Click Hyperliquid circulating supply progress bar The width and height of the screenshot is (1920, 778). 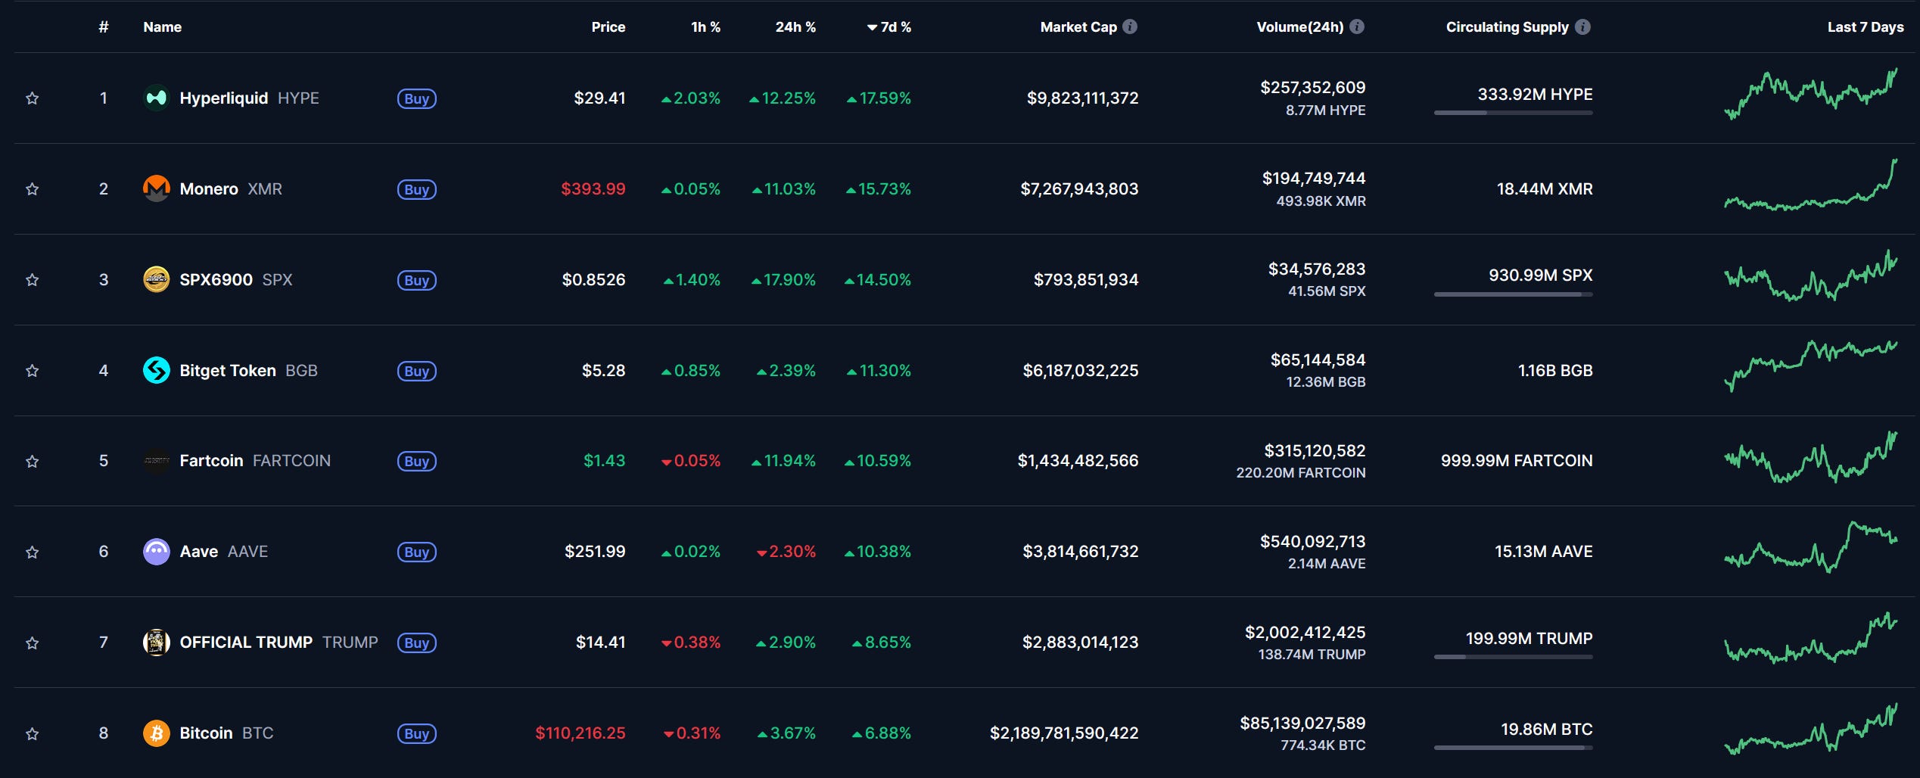(1513, 113)
